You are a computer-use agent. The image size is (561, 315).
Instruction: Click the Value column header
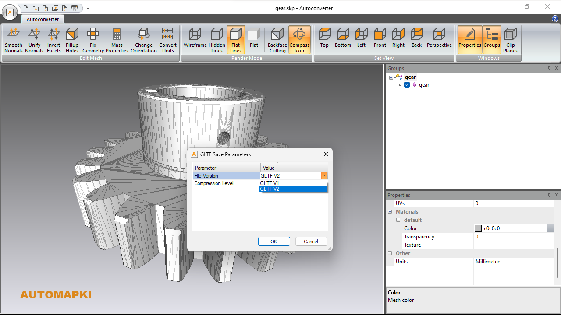(x=294, y=168)
